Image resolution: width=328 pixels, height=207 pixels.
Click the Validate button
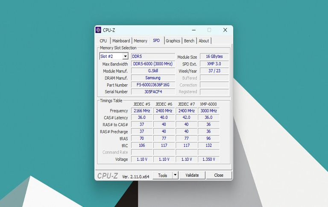(x=192, y=175)
